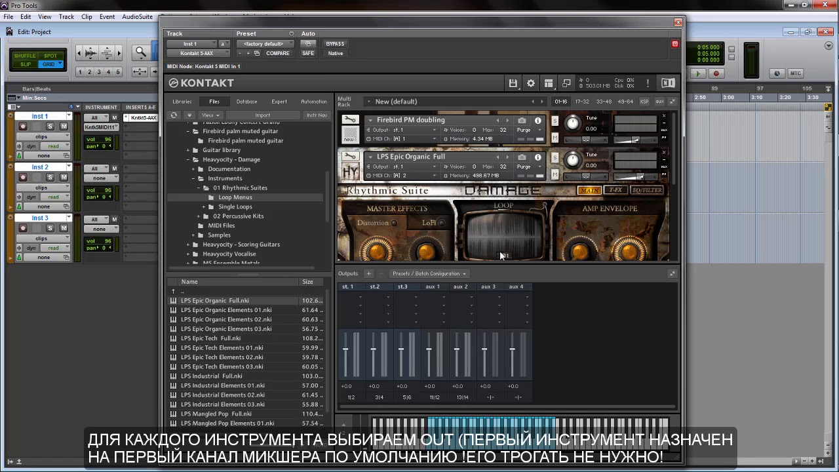Image resolution: width=839 pixels, height=472 pixels.
Task: Click COMPARE button in plugin header
Action: click(x=277, y=54)
